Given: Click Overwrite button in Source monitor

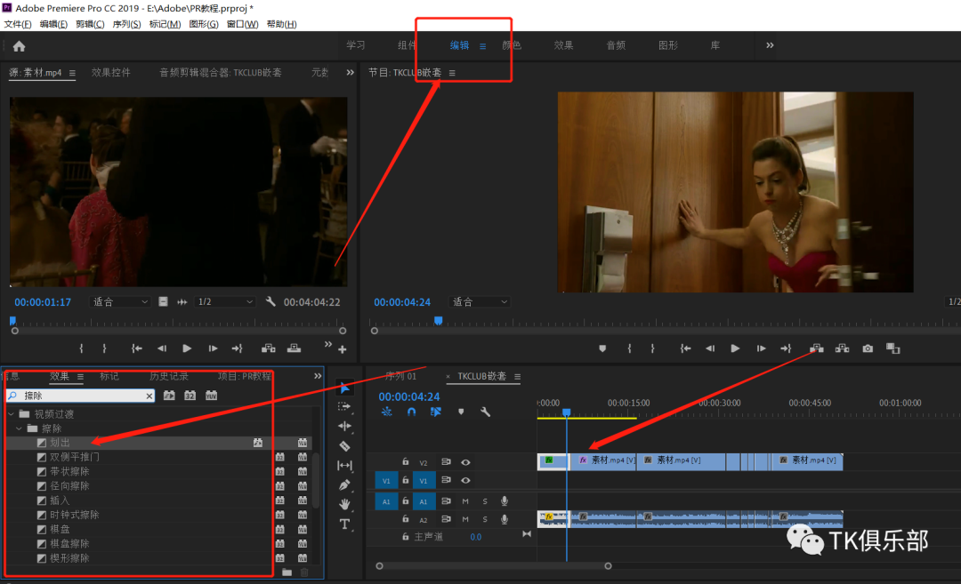Looking at the screenshot, I should click(x=295, y=348).
